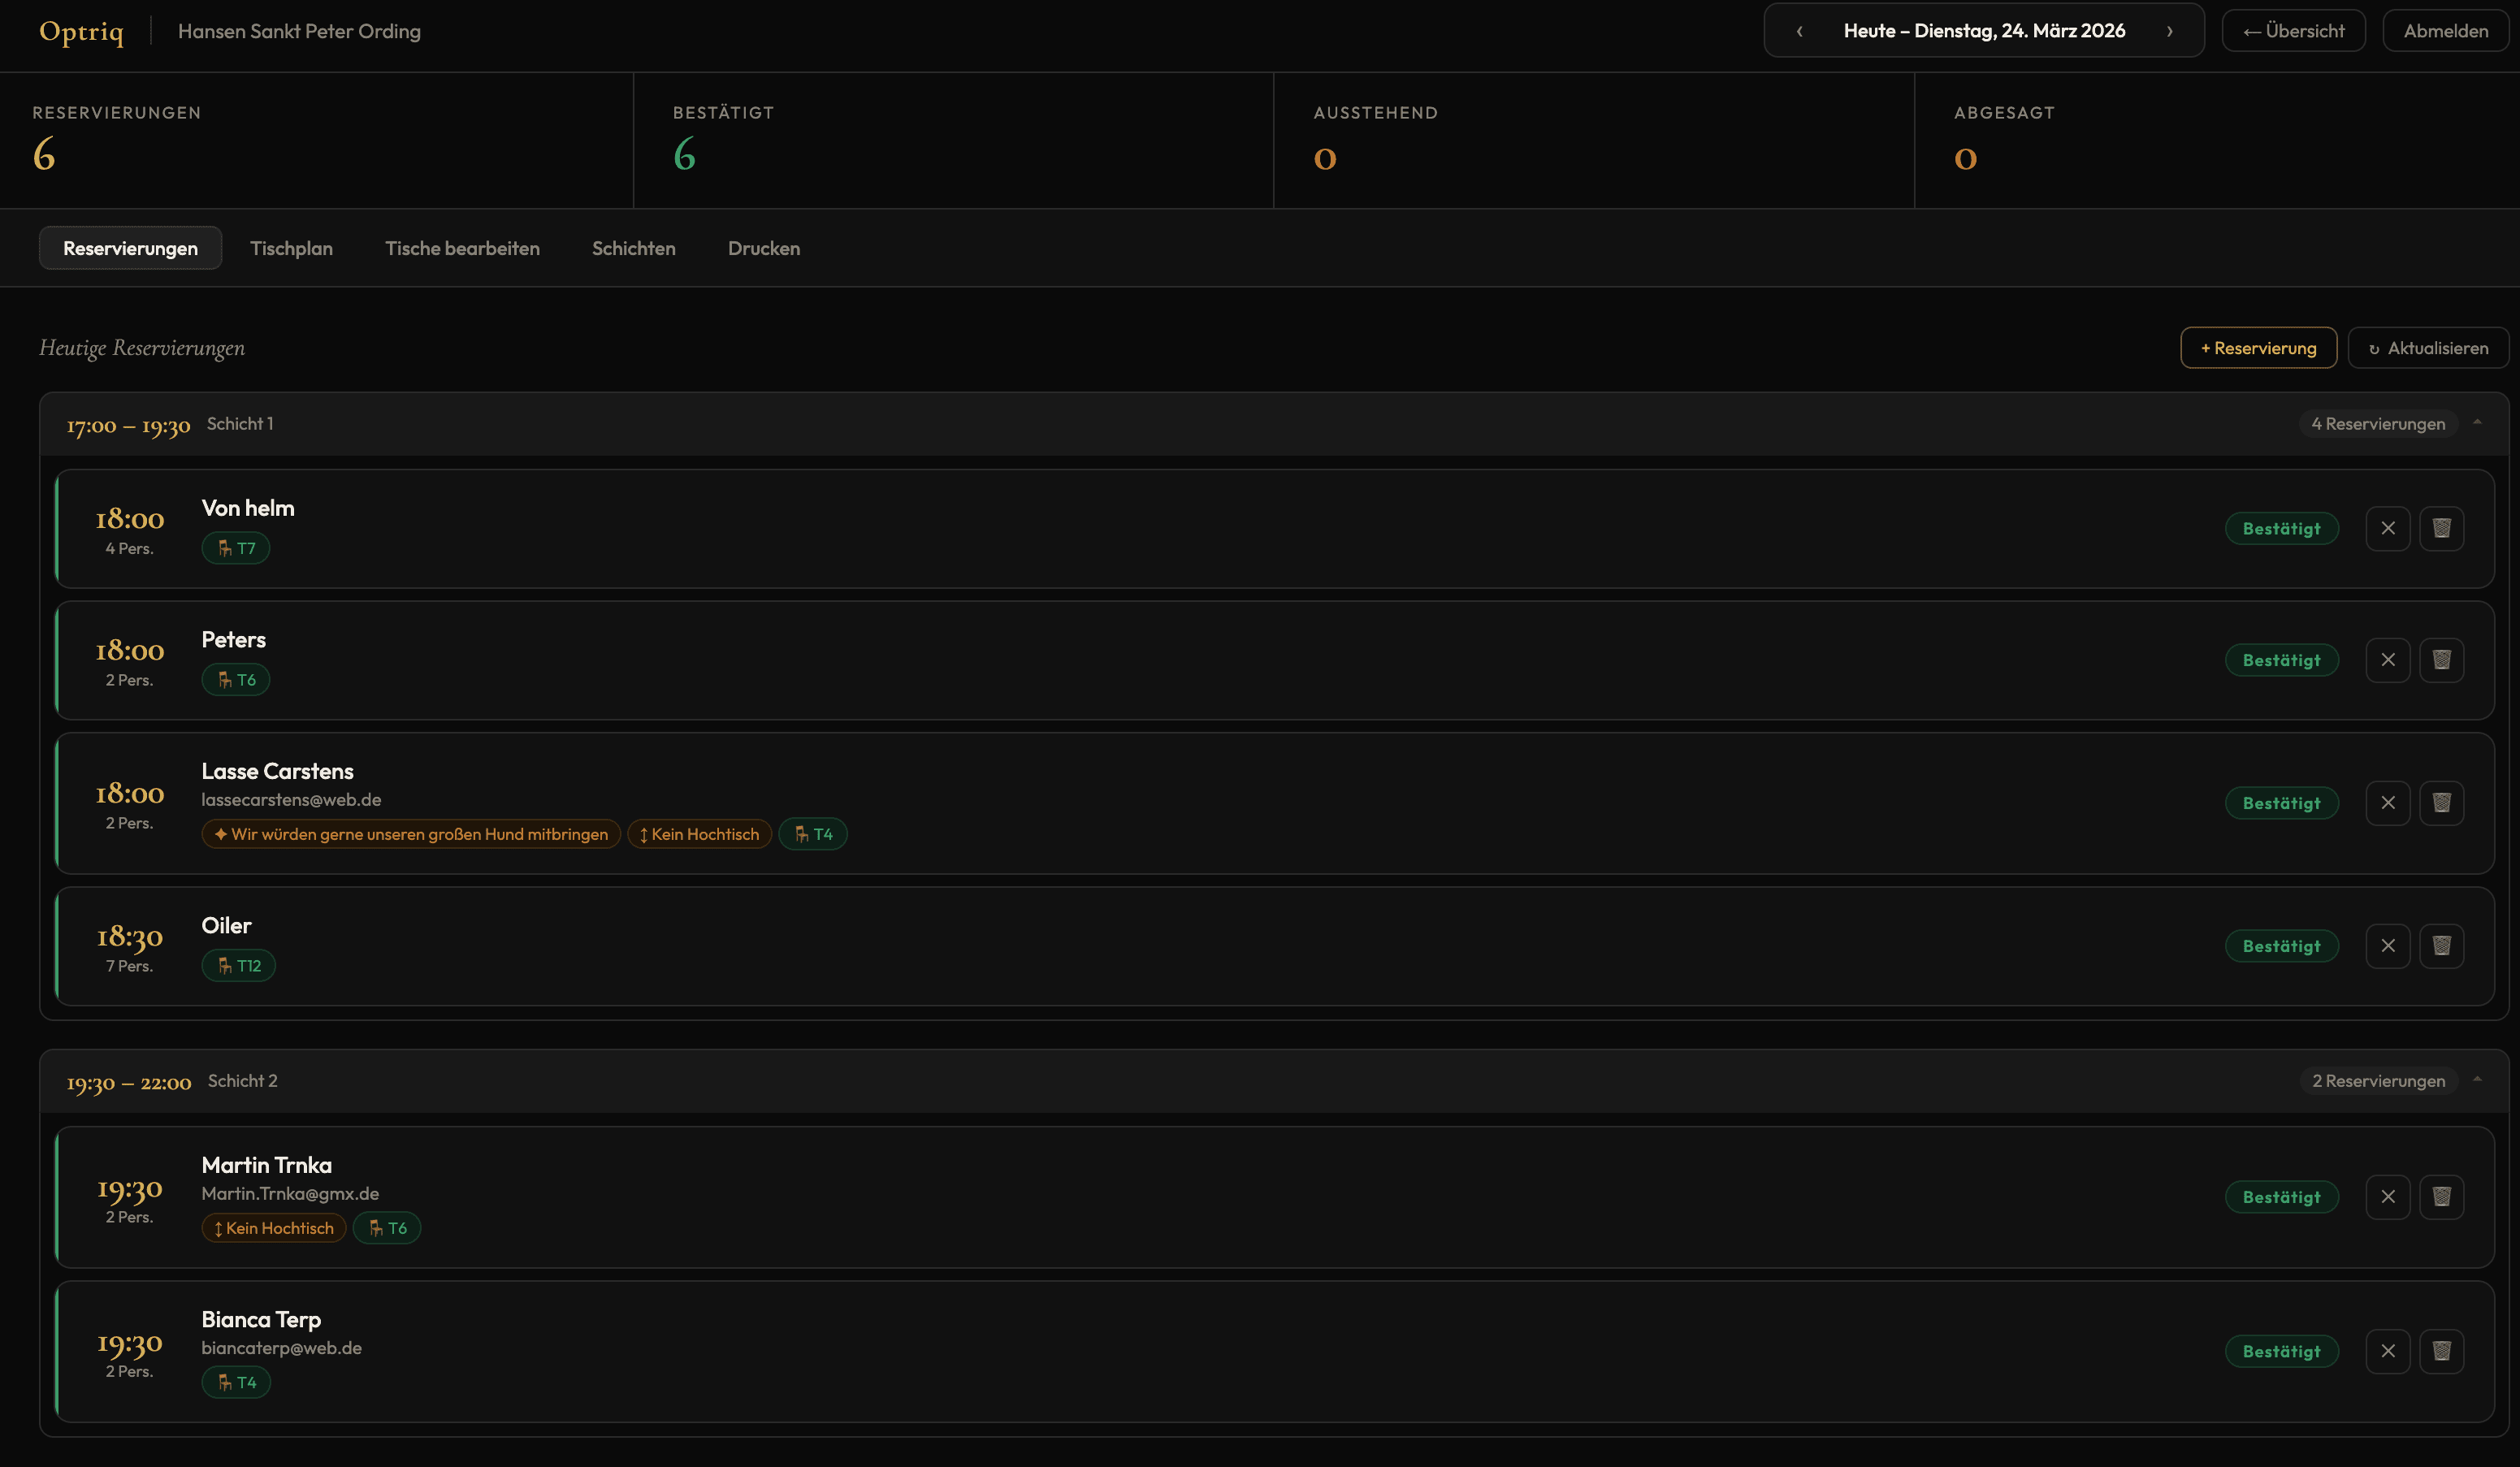Collapse the Schicht 1 section
The width and height of the screenshot is (2520, 1467).
click(x=2478, y=422)
